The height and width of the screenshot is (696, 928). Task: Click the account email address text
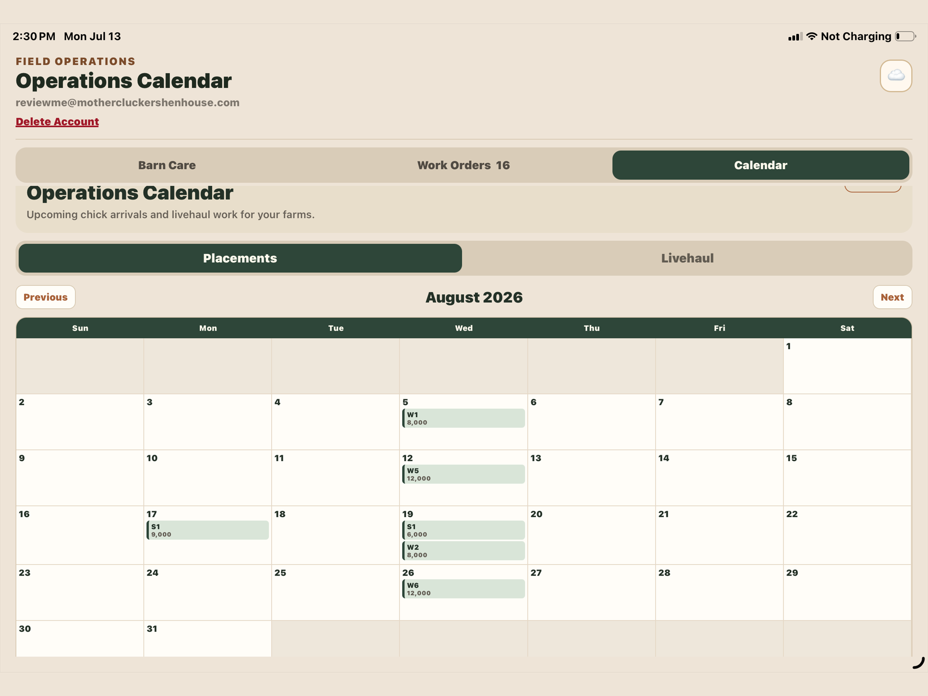pyautogui.click(x=127, y=103)
